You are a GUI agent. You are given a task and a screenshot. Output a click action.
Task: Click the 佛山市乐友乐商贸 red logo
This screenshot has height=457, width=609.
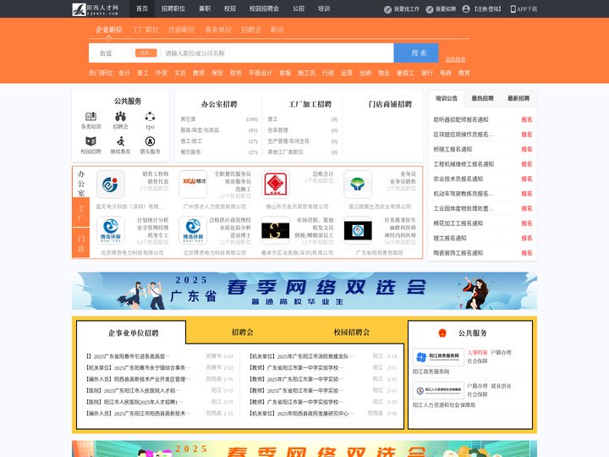click(x=276, y=184)
